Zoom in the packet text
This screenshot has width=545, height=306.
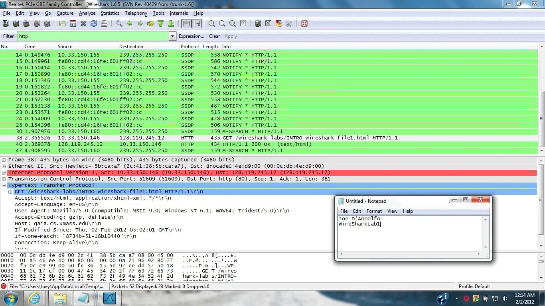tap(212, 24)
